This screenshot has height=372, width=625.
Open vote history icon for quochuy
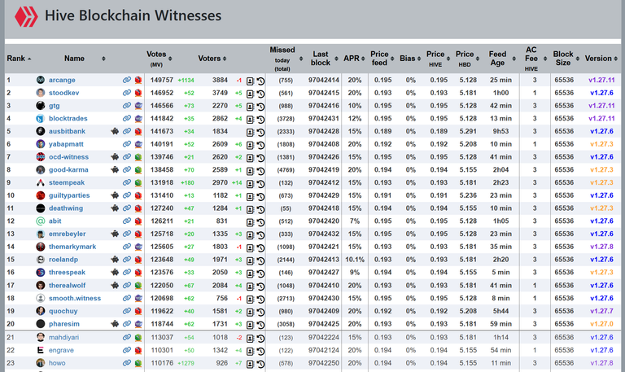260,312
